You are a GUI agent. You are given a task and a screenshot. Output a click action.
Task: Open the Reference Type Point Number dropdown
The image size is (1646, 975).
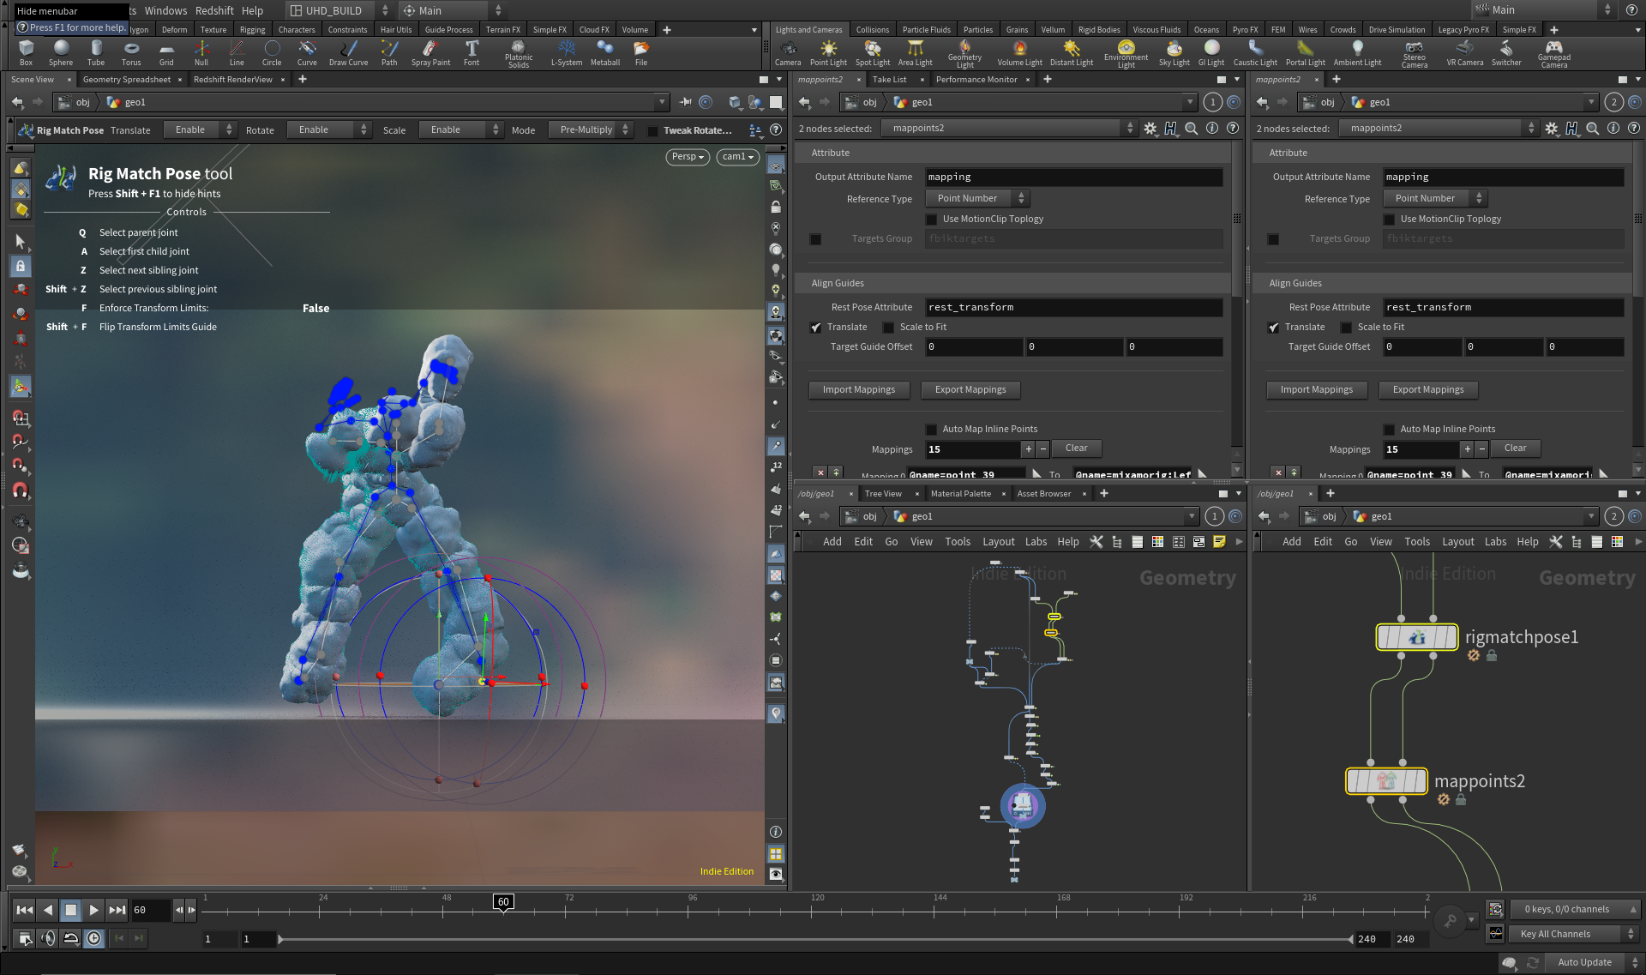(x=977, y=198)
